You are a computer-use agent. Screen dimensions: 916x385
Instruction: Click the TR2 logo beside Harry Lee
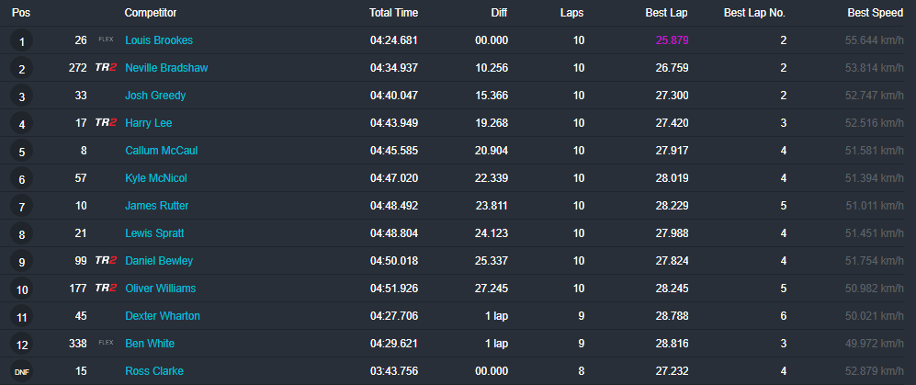point(106,123)
